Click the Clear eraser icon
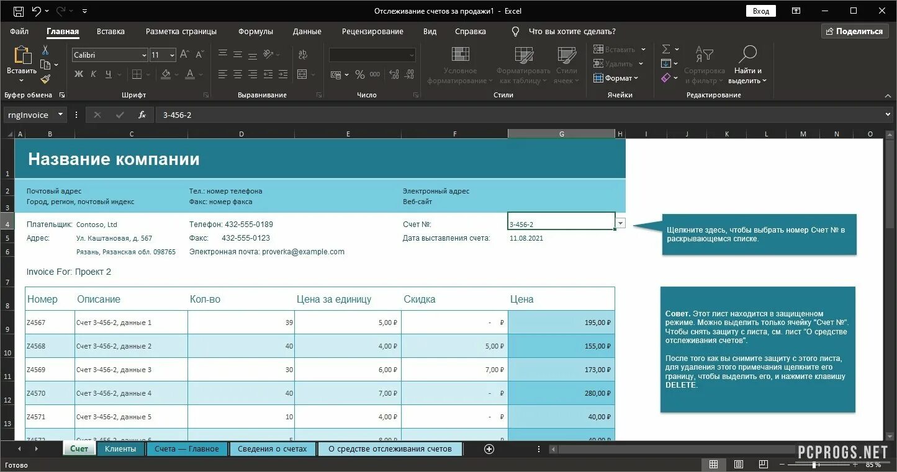The height and width of the screenshot is (472, 897). tap(666, 78)
